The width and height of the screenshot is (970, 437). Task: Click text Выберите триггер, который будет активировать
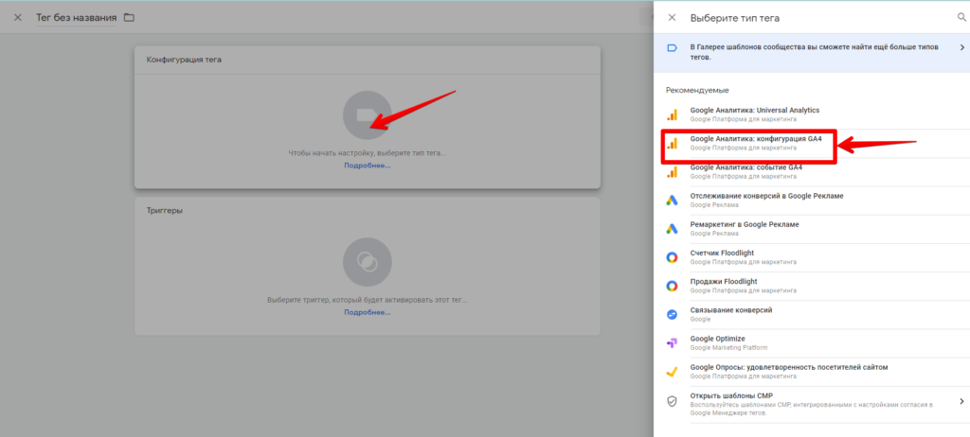tap(368, 300)
